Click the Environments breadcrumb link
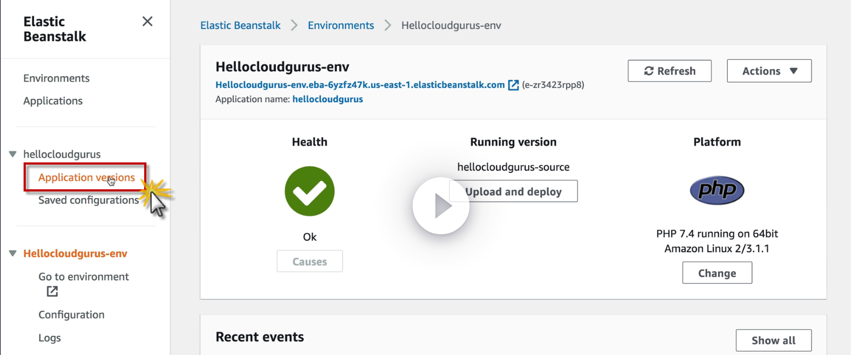857x355 pixels. click(341, 25)
